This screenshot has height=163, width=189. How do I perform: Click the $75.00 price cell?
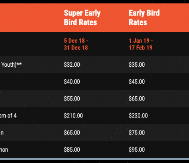(x=137, y=133)
